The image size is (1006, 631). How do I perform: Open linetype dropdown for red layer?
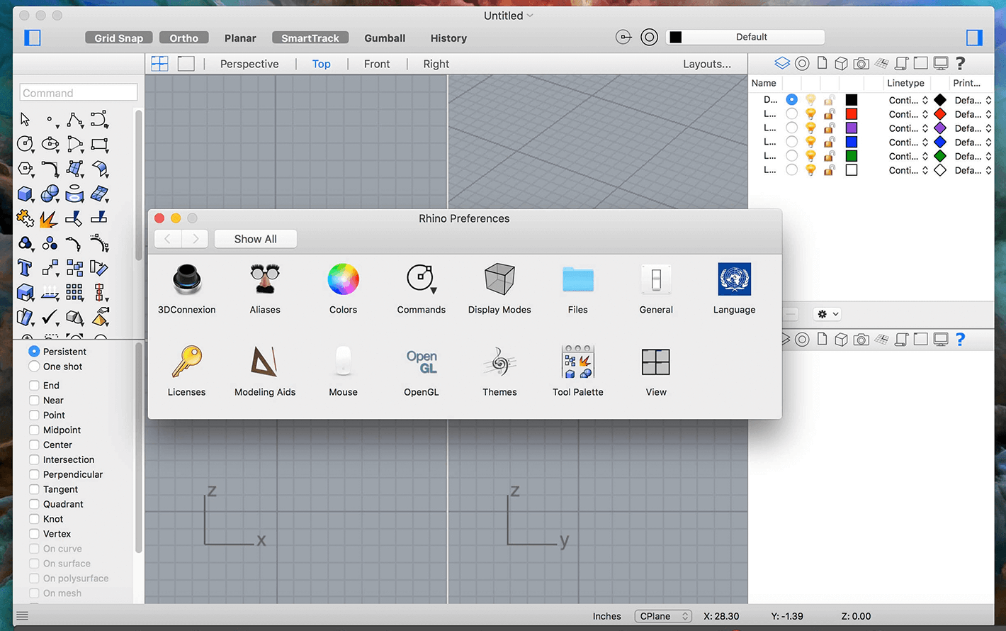(908, 114)
